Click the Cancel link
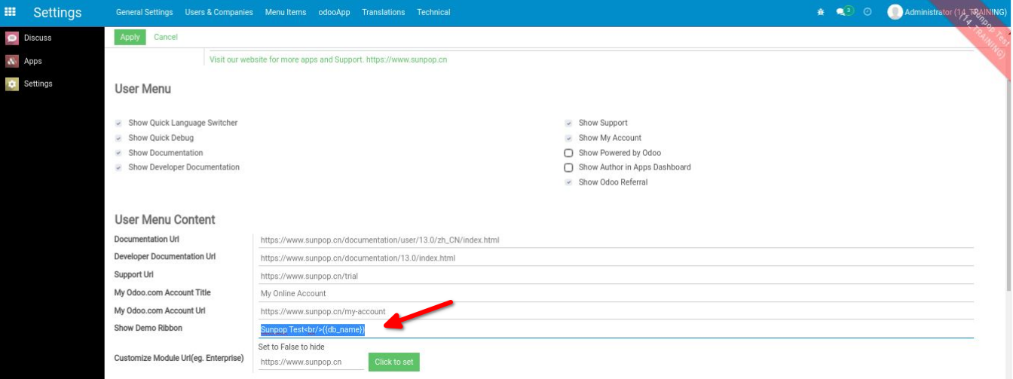This screenshot has width=1013, height=379. pos(166,37)
